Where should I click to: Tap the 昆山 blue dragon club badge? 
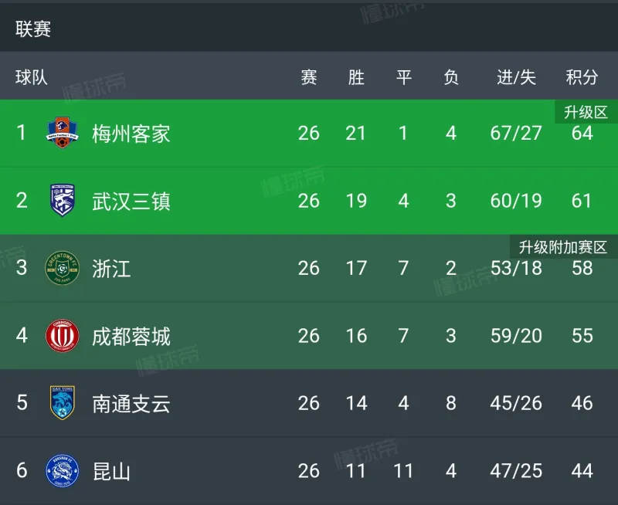[63, 471]
